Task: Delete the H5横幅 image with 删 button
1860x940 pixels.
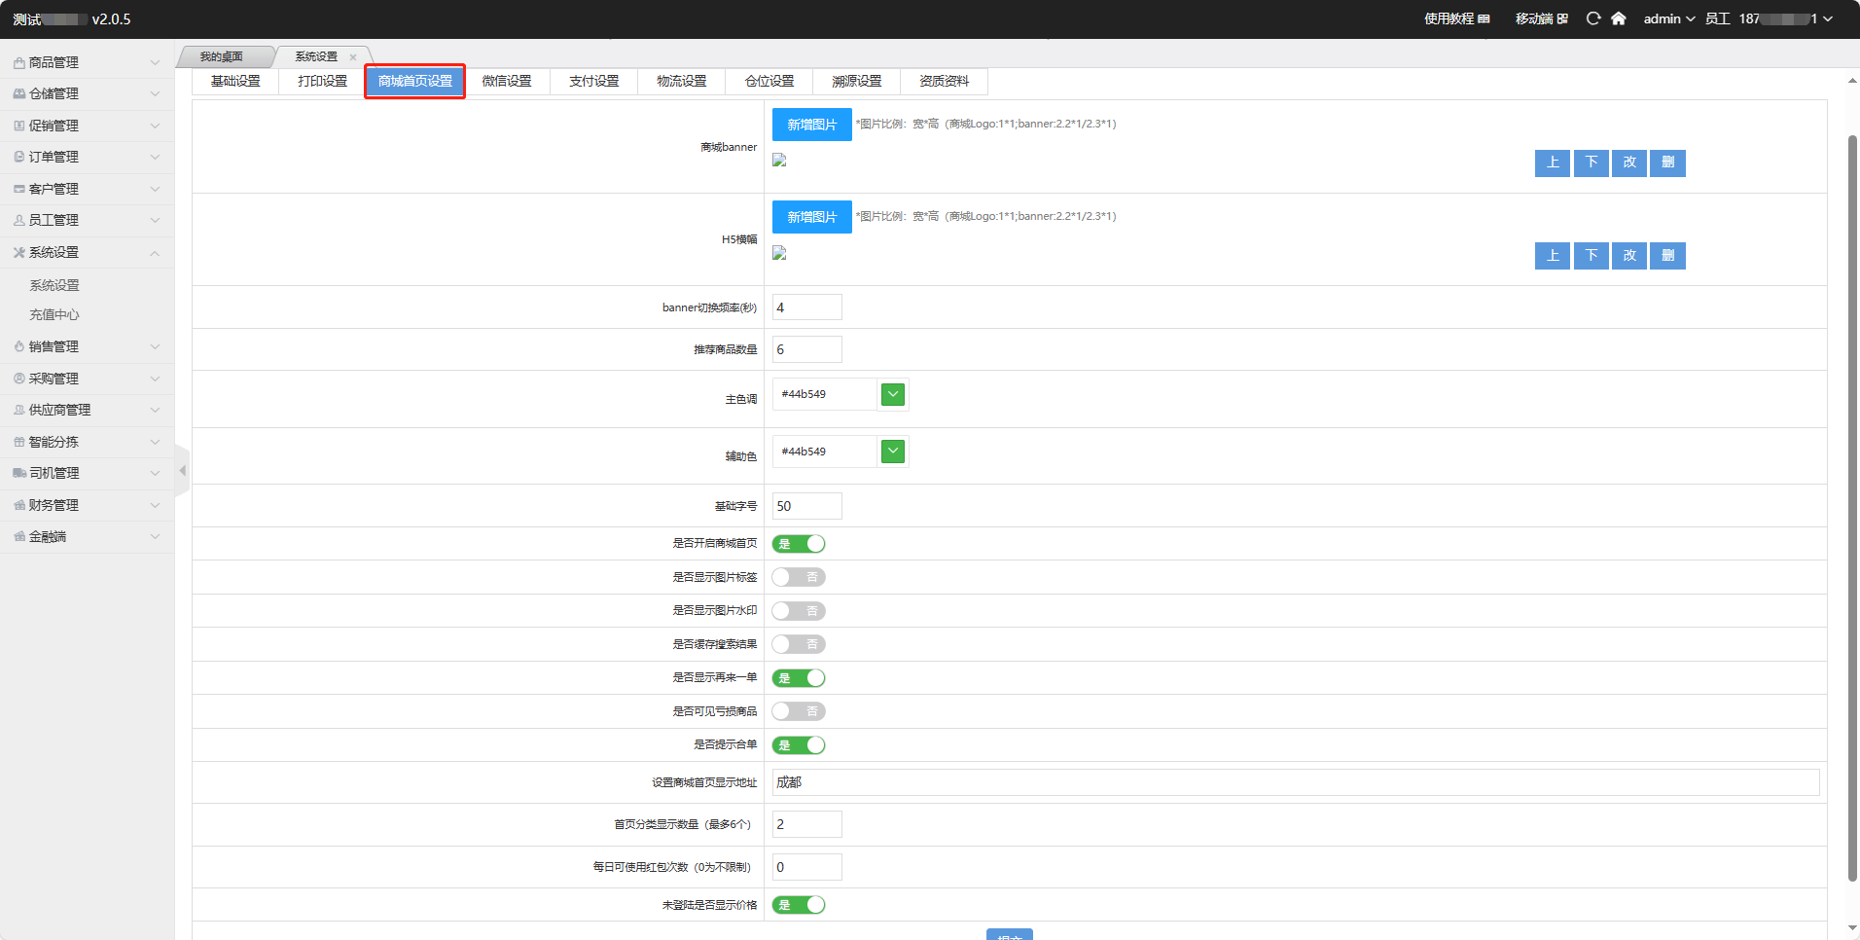Action: pyautogui.click(x=1667, y=256)
